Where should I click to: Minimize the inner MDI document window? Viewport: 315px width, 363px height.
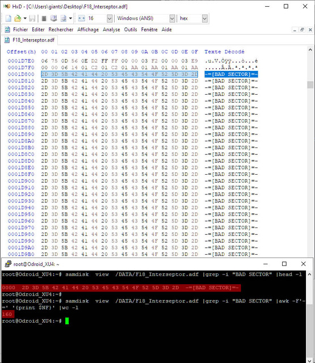point(295,29)
